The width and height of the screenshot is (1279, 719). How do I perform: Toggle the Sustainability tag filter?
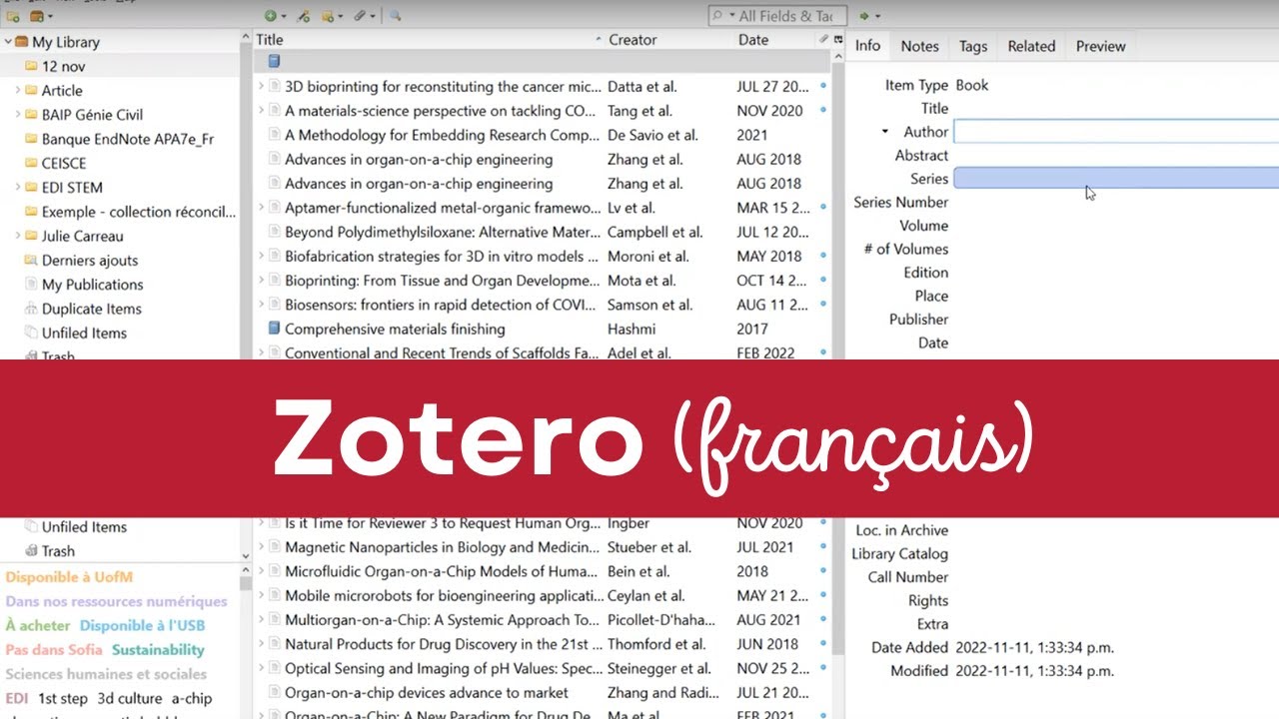pos(158,649)
